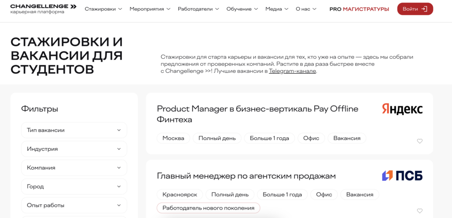The image size is (452, 218).
Task: Open the Работодатели menu
Action: pyautogui.click(x=198, y=9)
